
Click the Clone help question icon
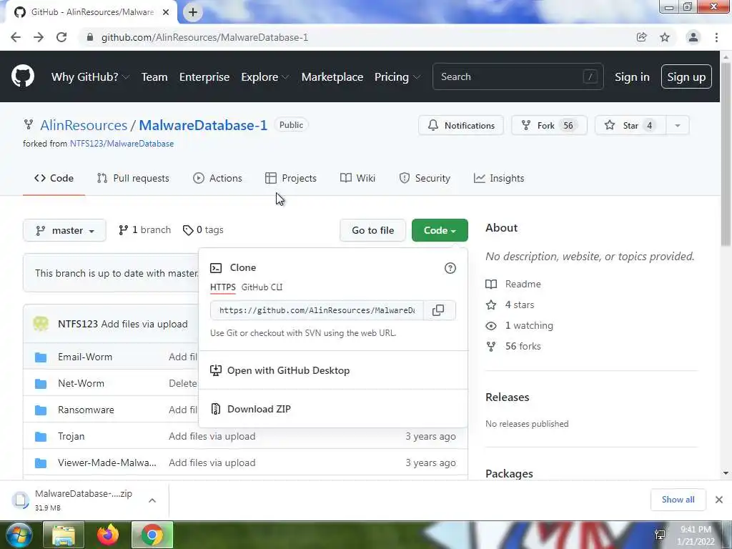(x=450, y=268)
